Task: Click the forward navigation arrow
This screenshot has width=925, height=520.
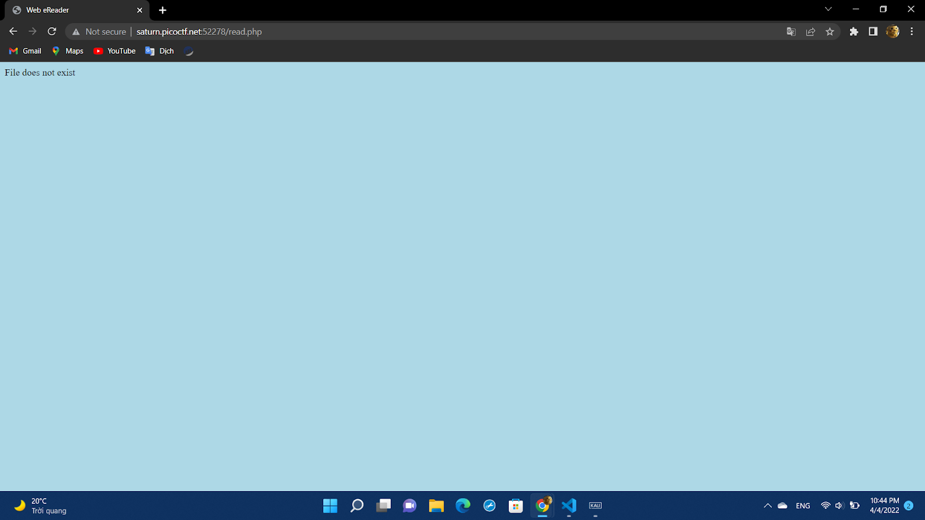Action: click(32, 32)
